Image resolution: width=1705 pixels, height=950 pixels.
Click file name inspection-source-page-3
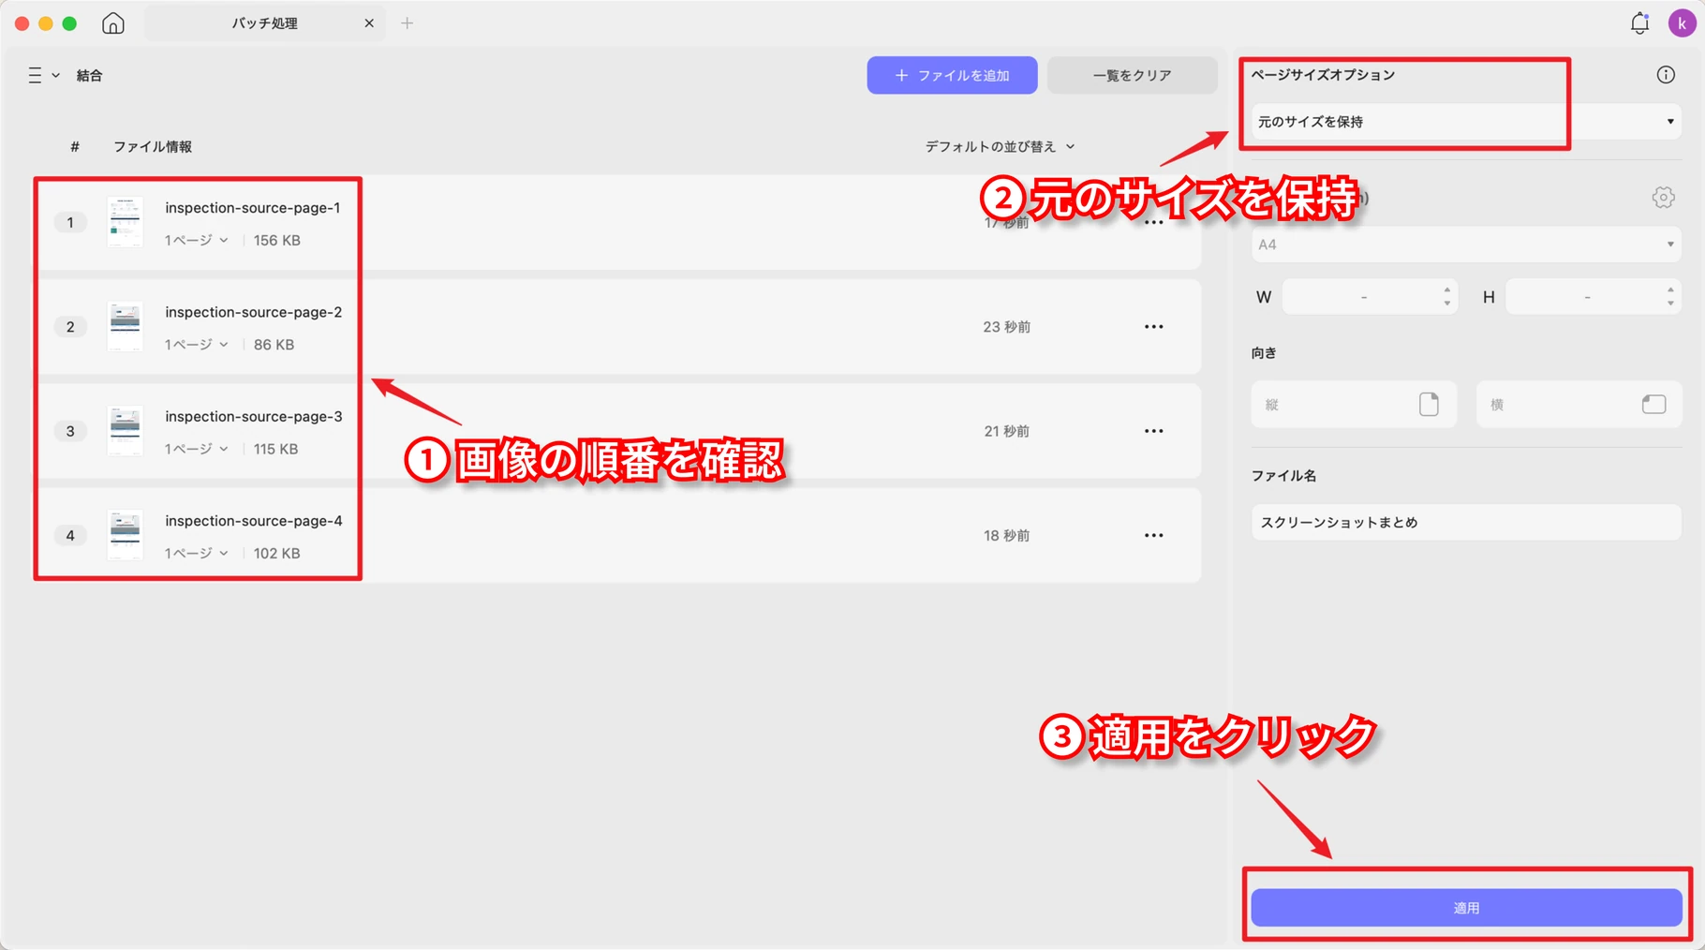click(254, 416)
